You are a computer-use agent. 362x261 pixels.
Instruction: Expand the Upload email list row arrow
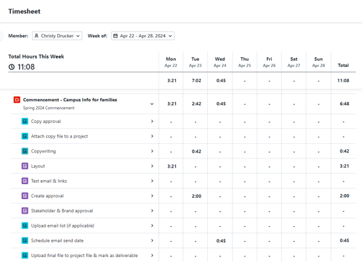coord(152,225)
